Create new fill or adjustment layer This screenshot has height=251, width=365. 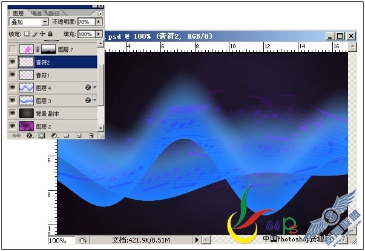[54, 136]
